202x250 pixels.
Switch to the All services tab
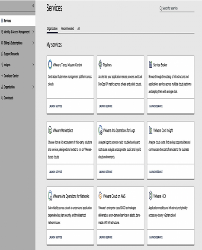78,28
